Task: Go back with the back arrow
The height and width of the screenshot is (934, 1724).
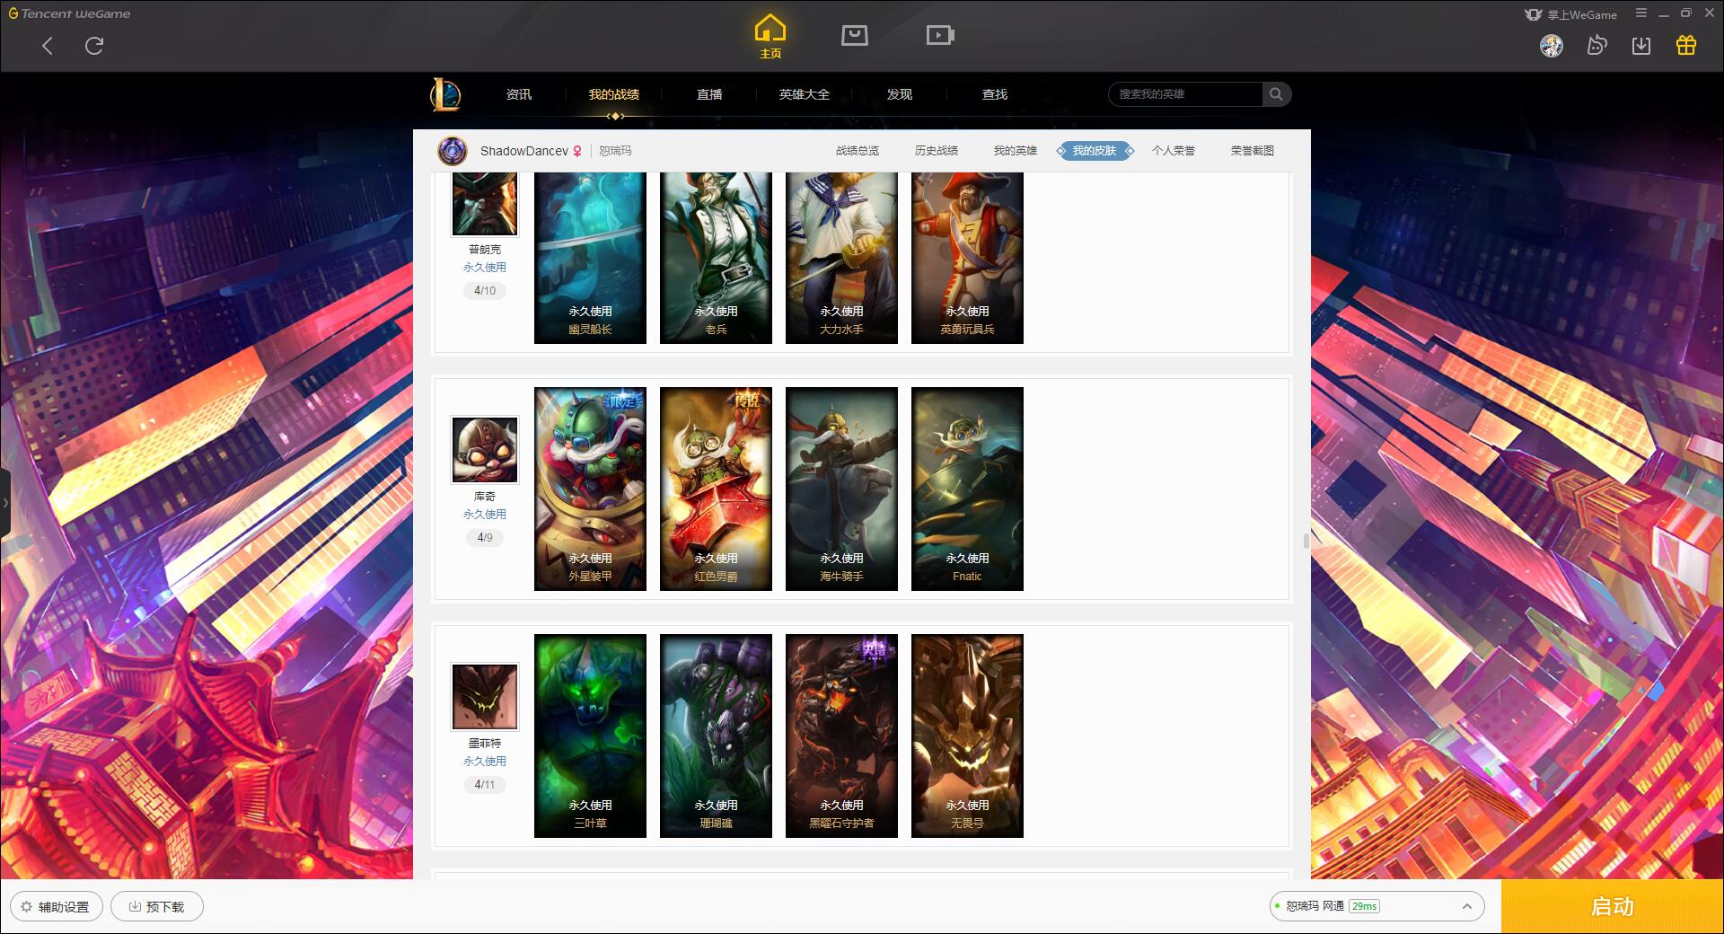Action: [48, 46]
